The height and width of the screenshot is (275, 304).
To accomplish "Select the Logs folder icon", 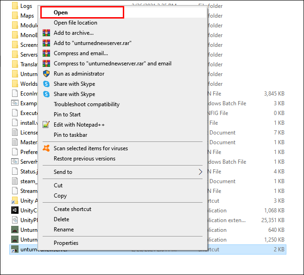I will pos(15,6).
